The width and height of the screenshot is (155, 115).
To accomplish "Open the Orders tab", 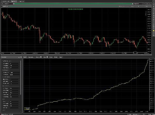I will coord(45,57).
